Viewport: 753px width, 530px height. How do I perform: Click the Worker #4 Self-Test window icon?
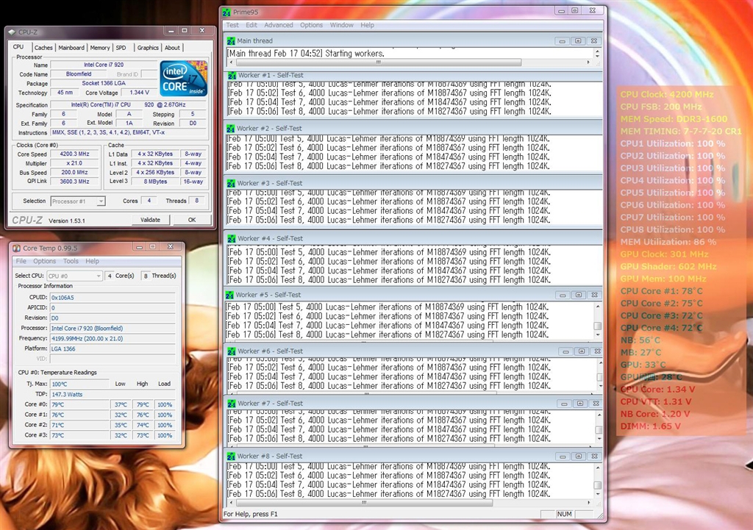(x=232, y=239)
